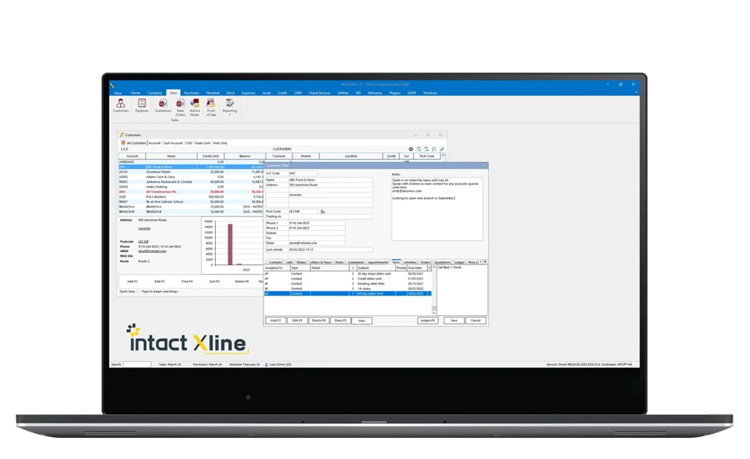The height and width of the screenshot is (459, 750).
Task: Click the postcode lookup icon beside Post Code
Action: tap(322, 211)
